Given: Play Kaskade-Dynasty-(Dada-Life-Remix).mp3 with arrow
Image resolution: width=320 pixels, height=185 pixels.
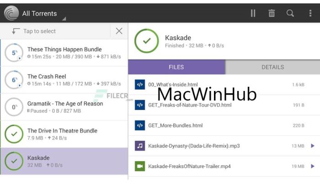Looking at the screenshot, I should pos(312,146).
